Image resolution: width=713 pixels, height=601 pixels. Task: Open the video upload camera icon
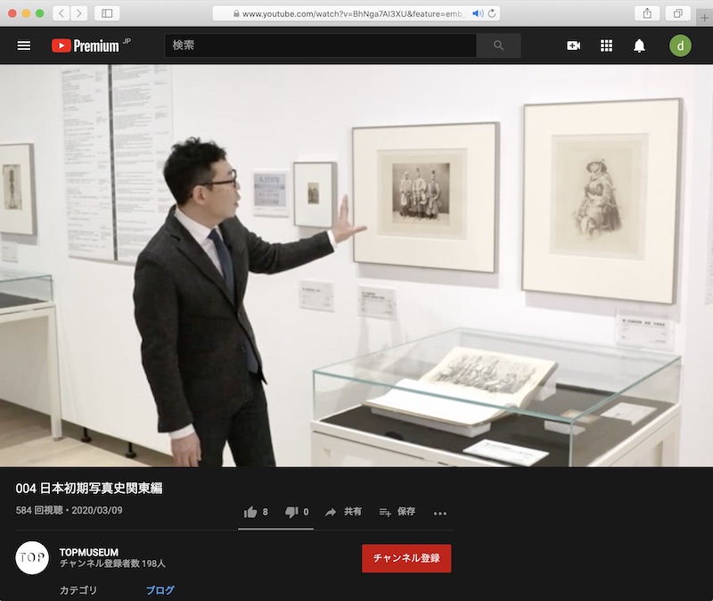coord(572,45)
